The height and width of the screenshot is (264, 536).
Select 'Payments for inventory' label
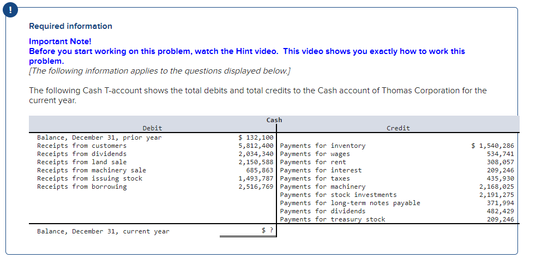point(323,146)
